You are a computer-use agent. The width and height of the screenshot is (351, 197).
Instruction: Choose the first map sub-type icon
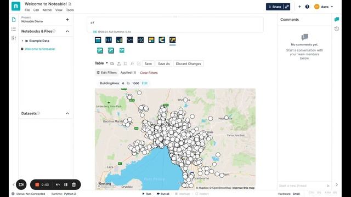(x=100, y=50)
